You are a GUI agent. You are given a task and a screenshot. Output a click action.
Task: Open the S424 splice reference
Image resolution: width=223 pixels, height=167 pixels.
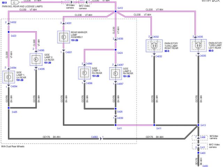(x=120, y=53)
